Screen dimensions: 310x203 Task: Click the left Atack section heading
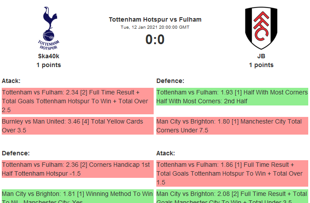coord(11,81)
